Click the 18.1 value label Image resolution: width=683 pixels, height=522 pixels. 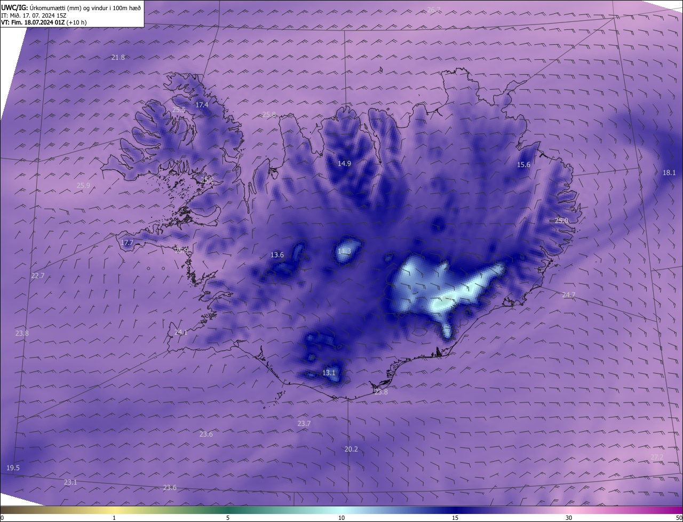click(669, 173)
